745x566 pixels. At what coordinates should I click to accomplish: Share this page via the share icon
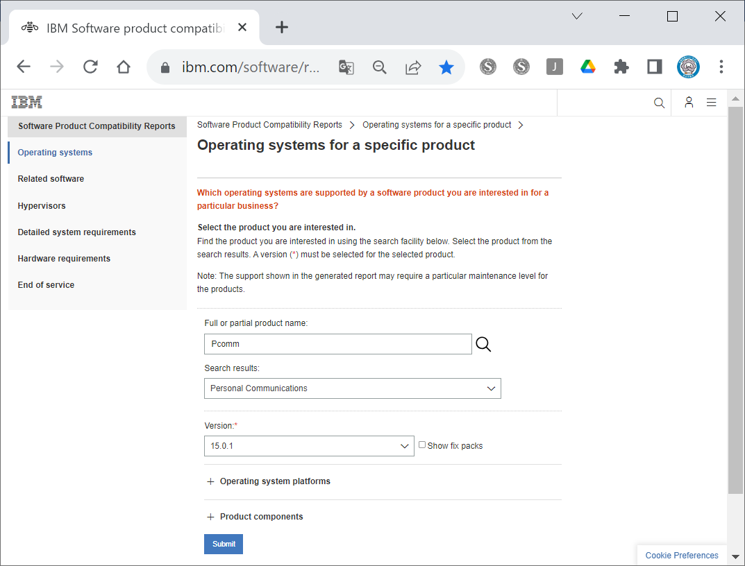coord(413,67)
